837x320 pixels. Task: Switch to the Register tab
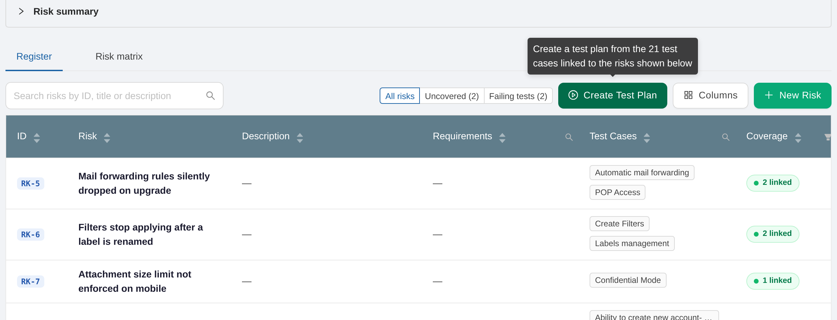(x=34, y=57)
